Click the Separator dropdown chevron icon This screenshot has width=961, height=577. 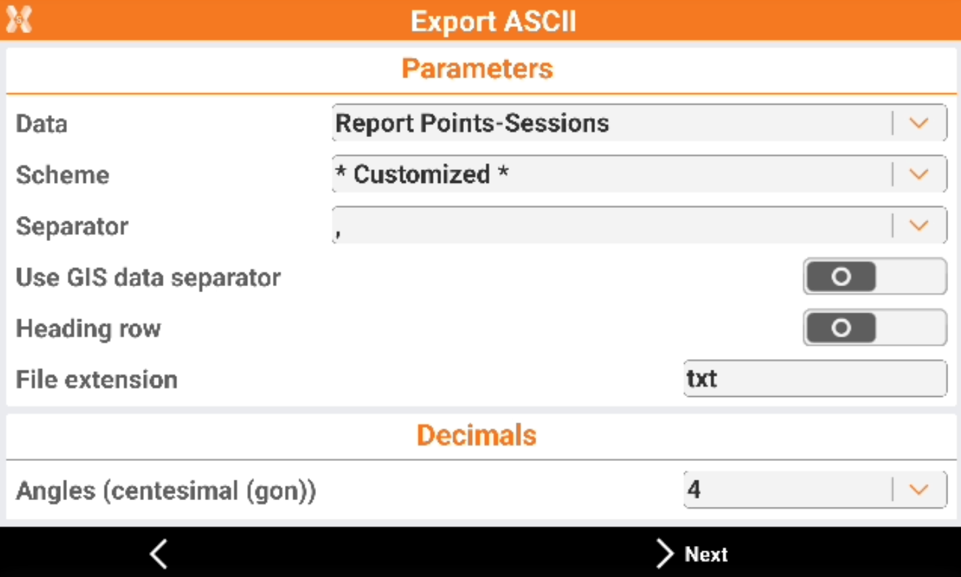918,225
